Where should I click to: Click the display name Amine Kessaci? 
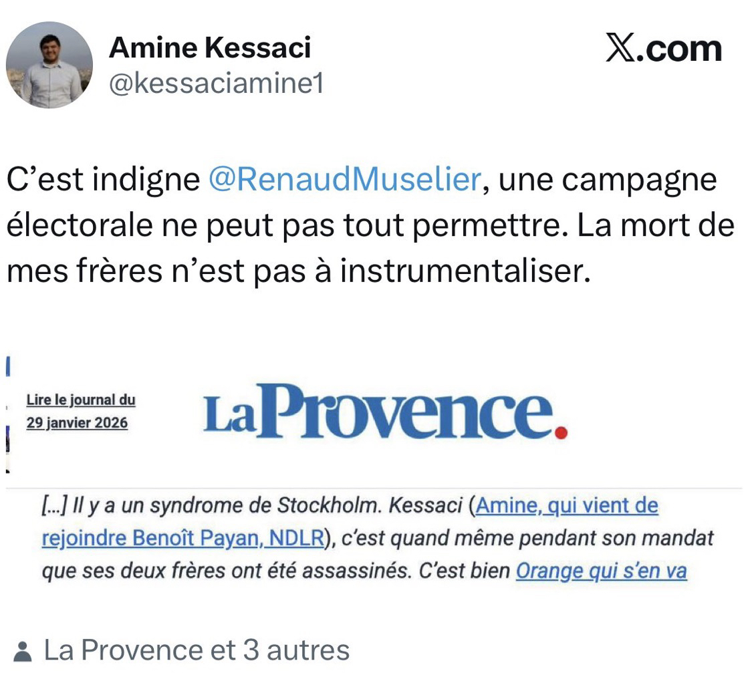(x=210, y=47)
